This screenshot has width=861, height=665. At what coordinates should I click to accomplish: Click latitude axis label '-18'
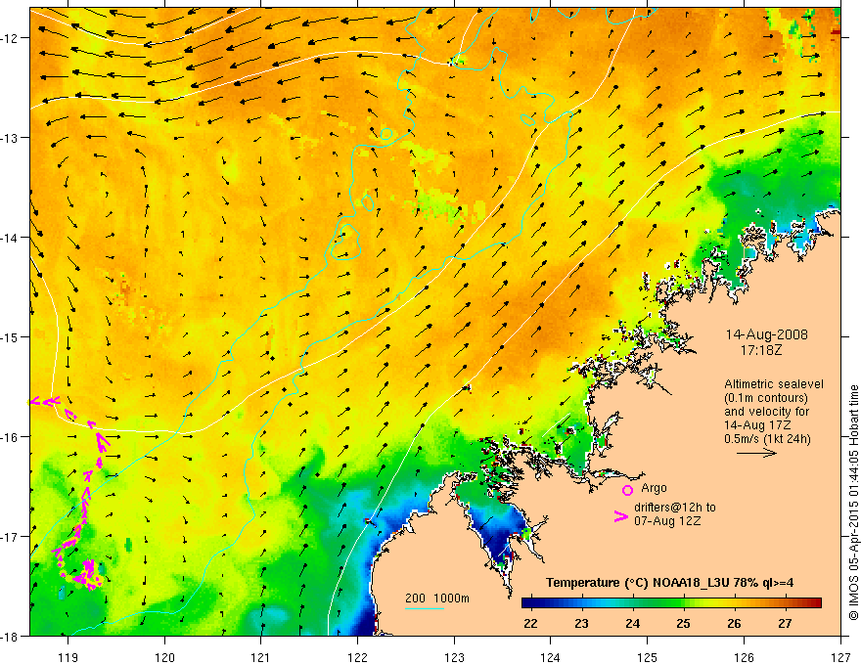tap(11, 636)
